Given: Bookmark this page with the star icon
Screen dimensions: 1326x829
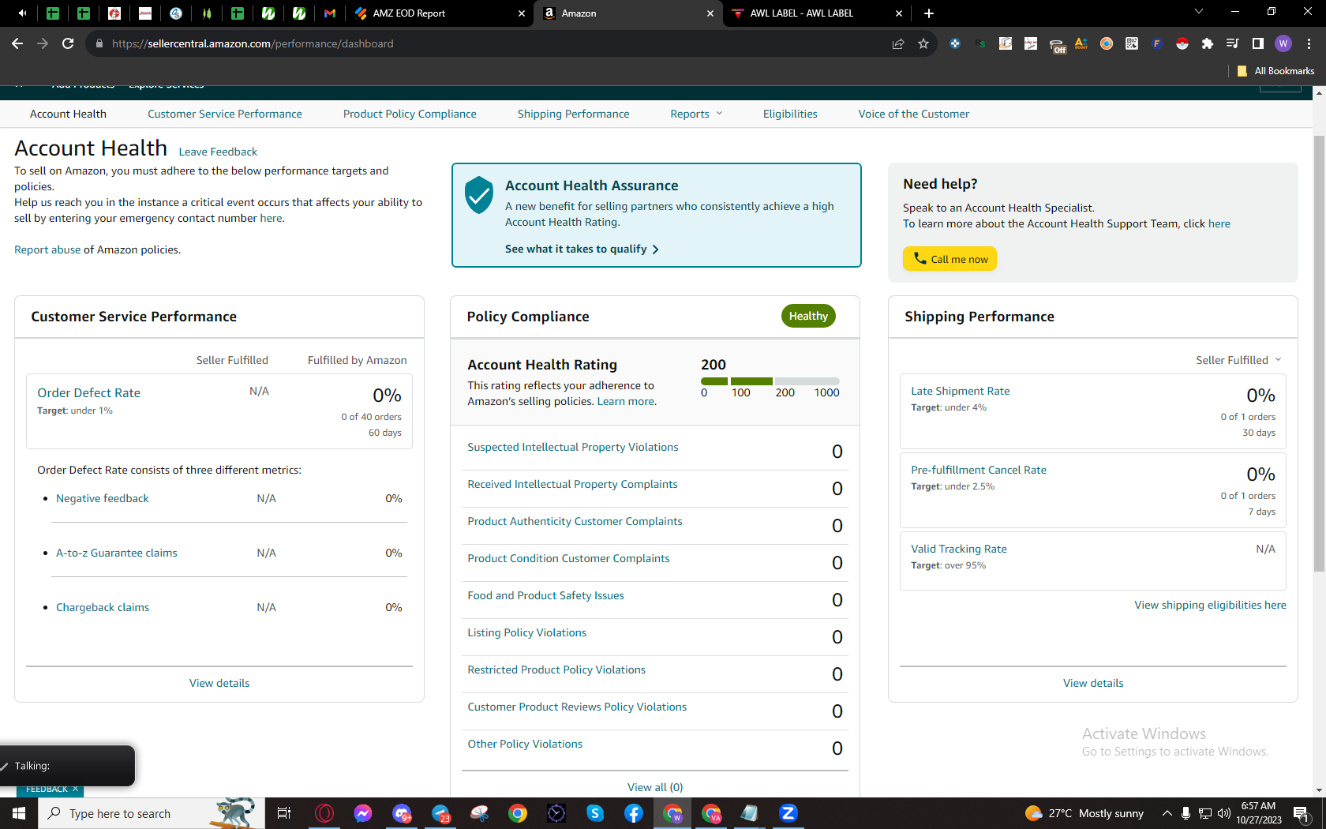Looking at the screenshot, I should pyautogui.click(x=923, y=43).
